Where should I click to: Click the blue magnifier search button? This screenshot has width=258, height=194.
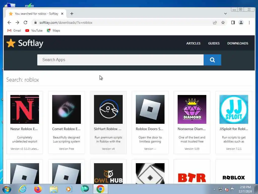click(212, 60)
